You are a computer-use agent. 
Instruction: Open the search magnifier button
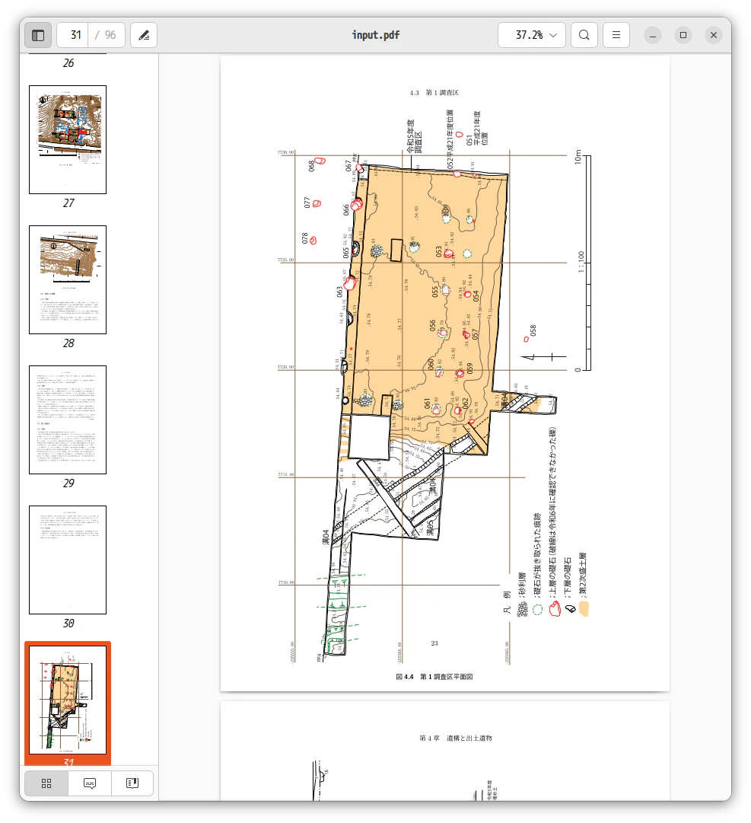[584, 35]
